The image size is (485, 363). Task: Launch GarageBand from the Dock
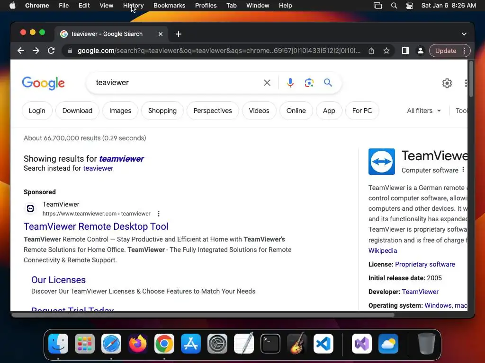pos(297,344)
